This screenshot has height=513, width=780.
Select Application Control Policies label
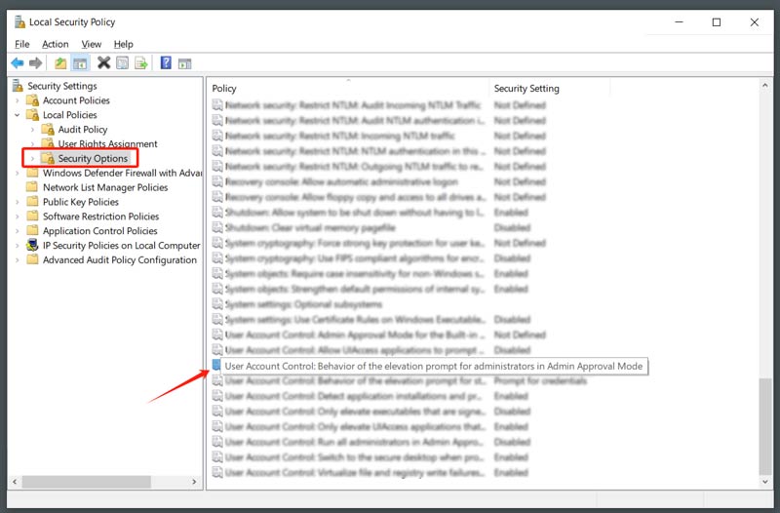pyautogui.click(x=100, y=231)
